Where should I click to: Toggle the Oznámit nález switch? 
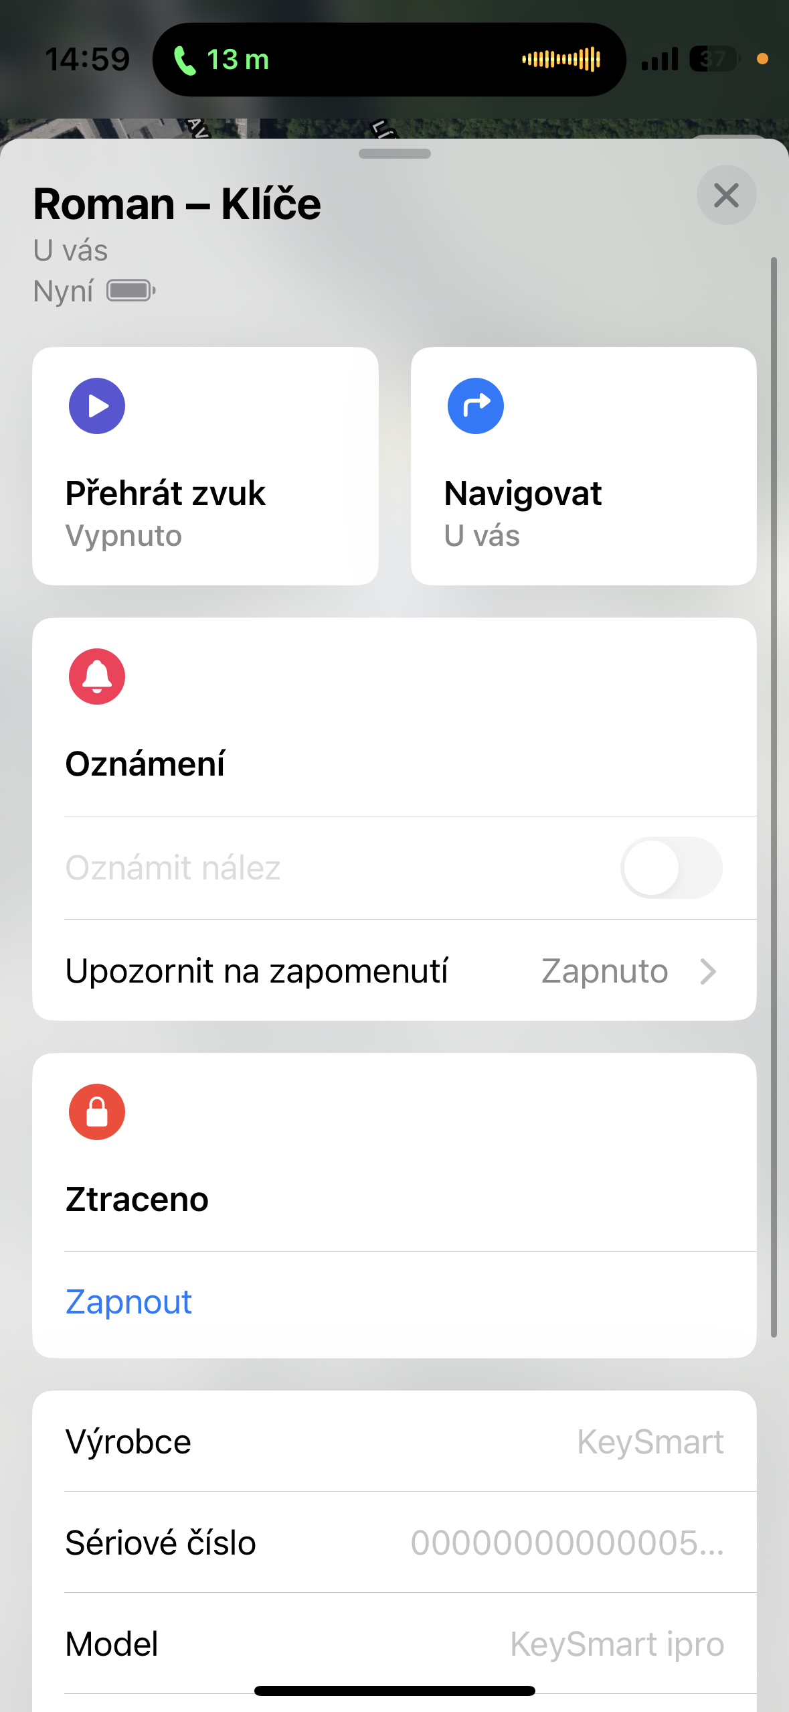pyautogui.click(x=671, y=867)
